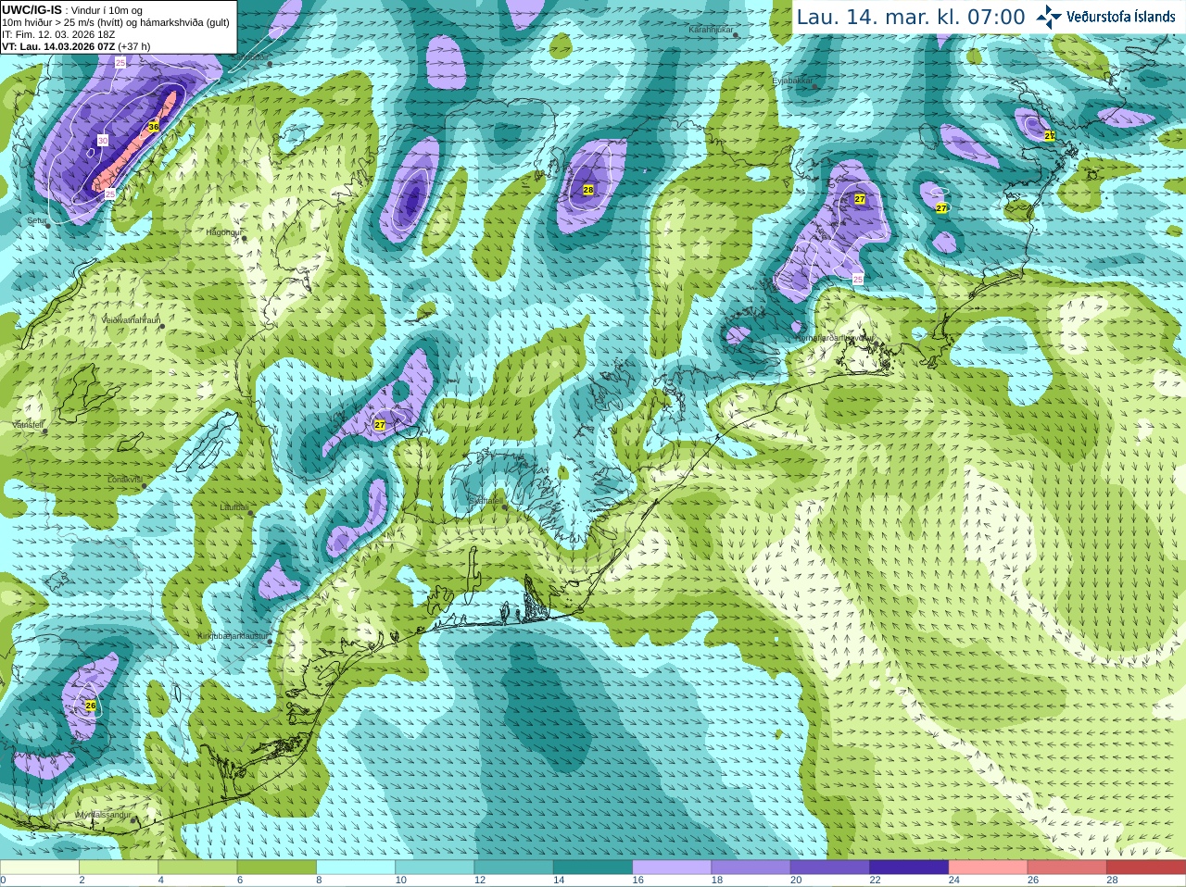The width and height of the screenshot is (1186, 887).
Task: Click the 25 contour label nearest Hornafjarðarflugvöllur
Action: 857,279
